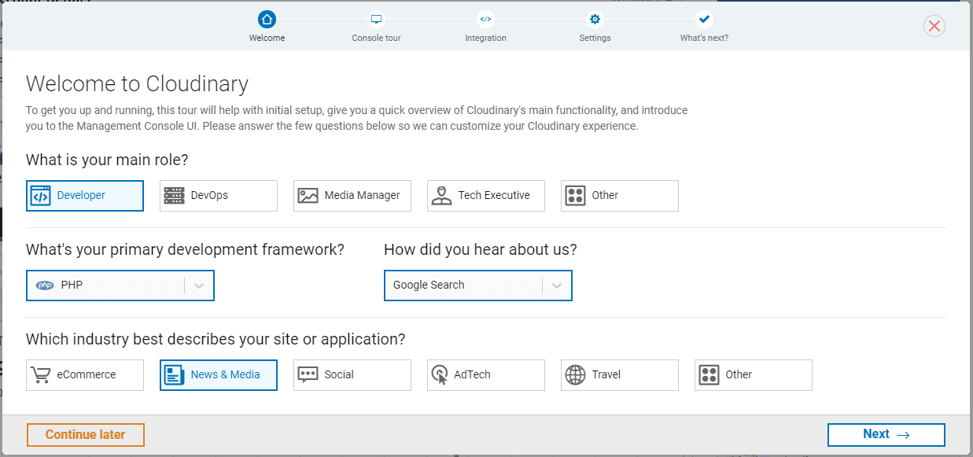The width and height of the screenshot is (973, 457).
Task: Choose Media Manager role
Action: (352, 196)
